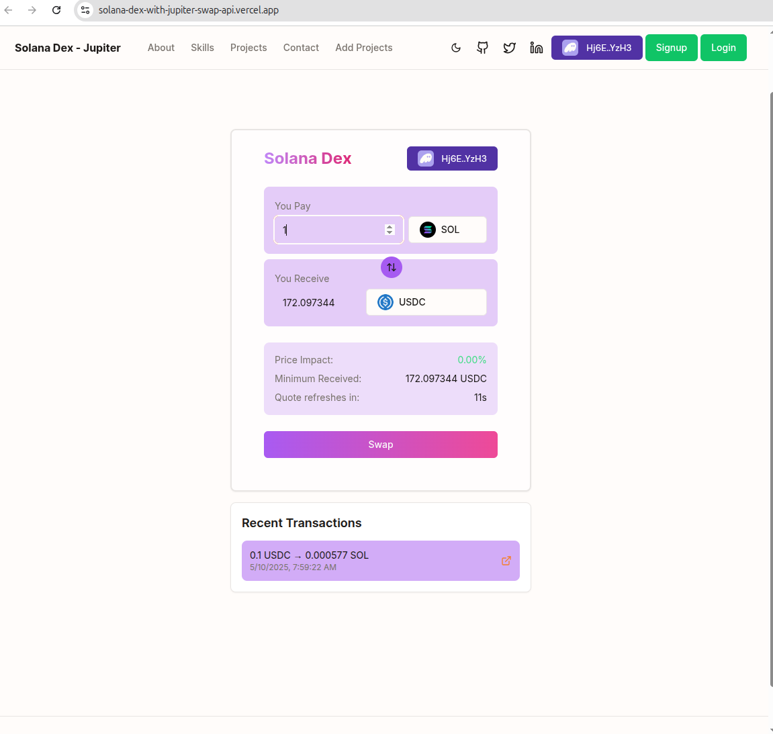Open the Twitter icon in the navbar
Screen dimensions: 773x734
click(509, 48)
